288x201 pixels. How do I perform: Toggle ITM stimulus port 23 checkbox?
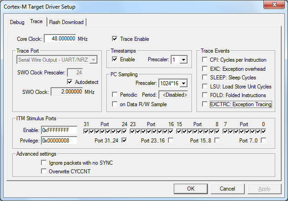pyautogui.click(x=132, y=132)
